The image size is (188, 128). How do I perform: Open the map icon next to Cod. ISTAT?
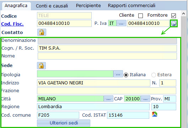[x=155, y=114]
